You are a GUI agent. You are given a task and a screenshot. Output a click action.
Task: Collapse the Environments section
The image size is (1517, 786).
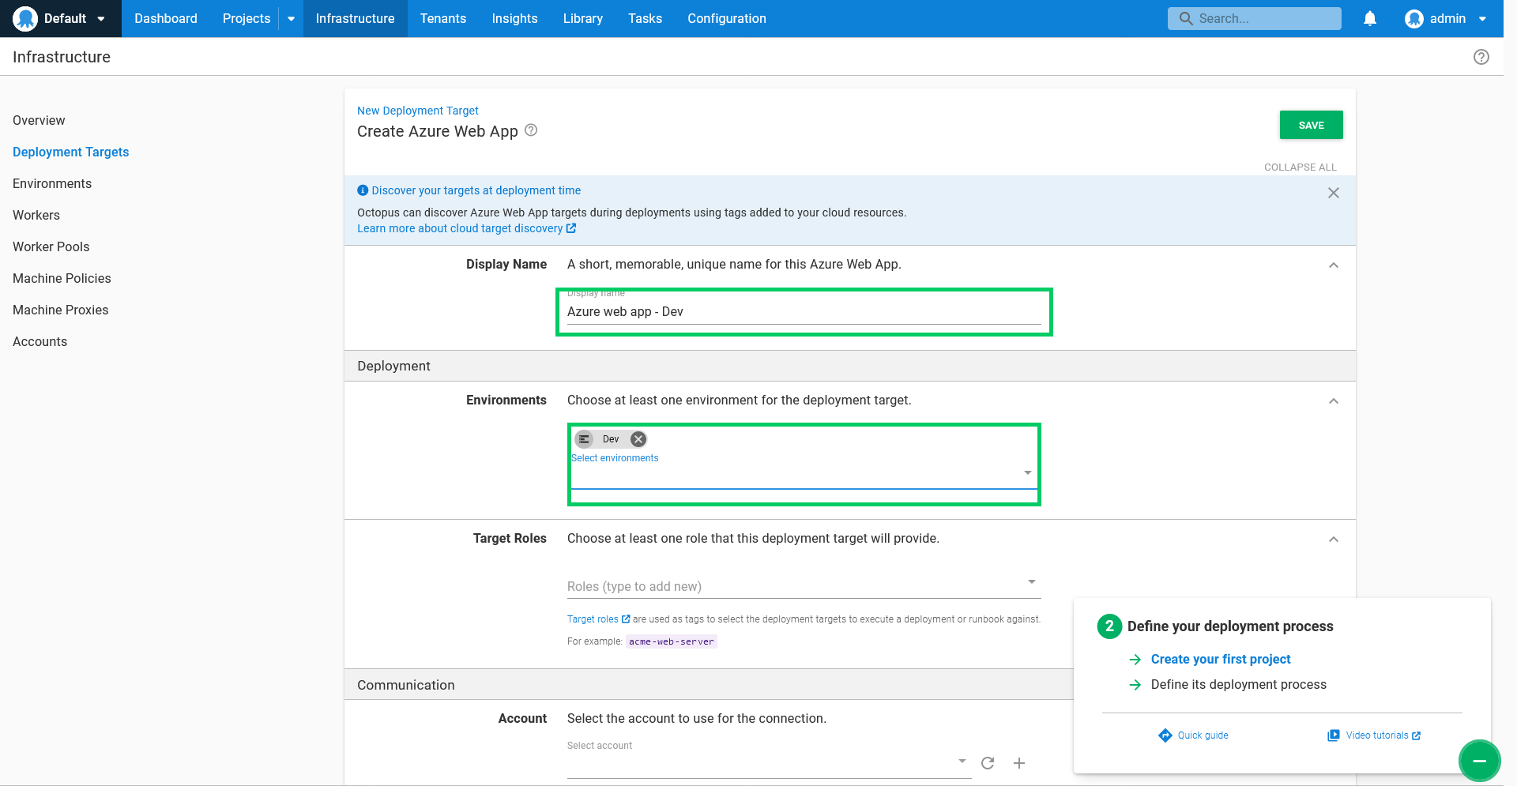(x=1334, y=401)
